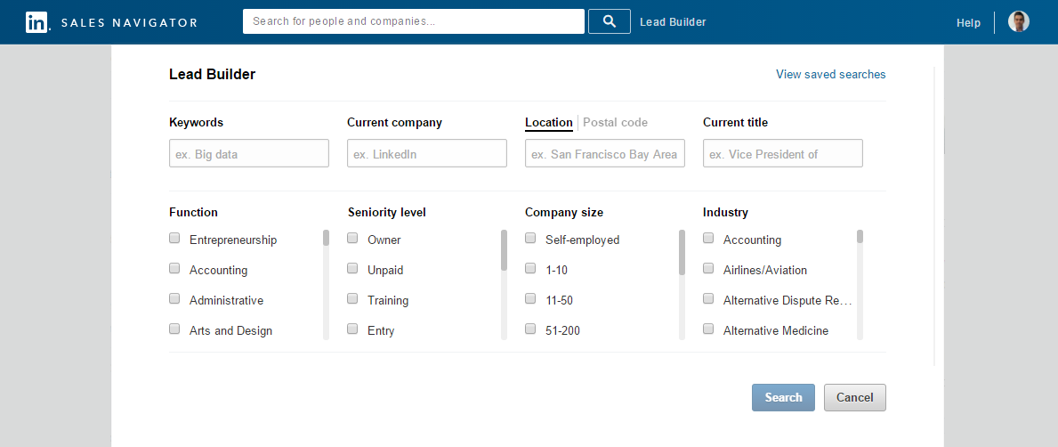Open the profile avatar menu
Viewport: 1058px width, 447px height.
(x=1018, y=21)
